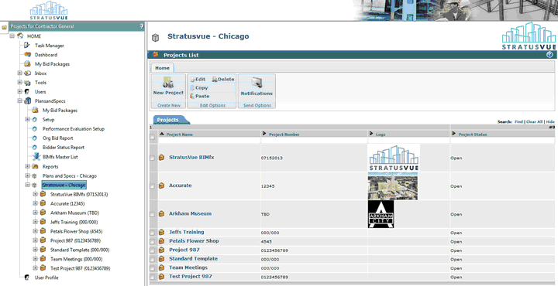Tick the Arkham Museum row checkbox

[x=153, y=214]
